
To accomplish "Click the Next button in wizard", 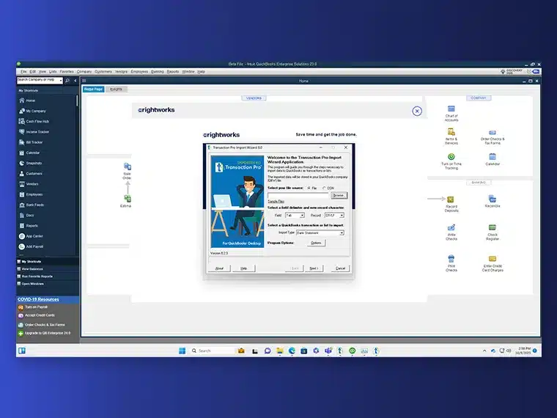I will click(314, 268).
